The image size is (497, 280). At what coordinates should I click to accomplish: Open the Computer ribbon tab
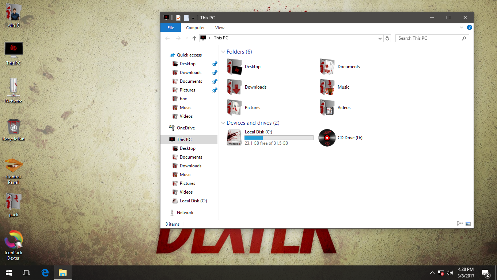coord(195,28)
